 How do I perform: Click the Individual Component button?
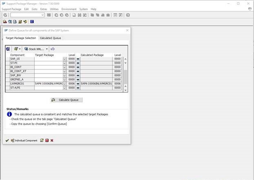point(24,141)
